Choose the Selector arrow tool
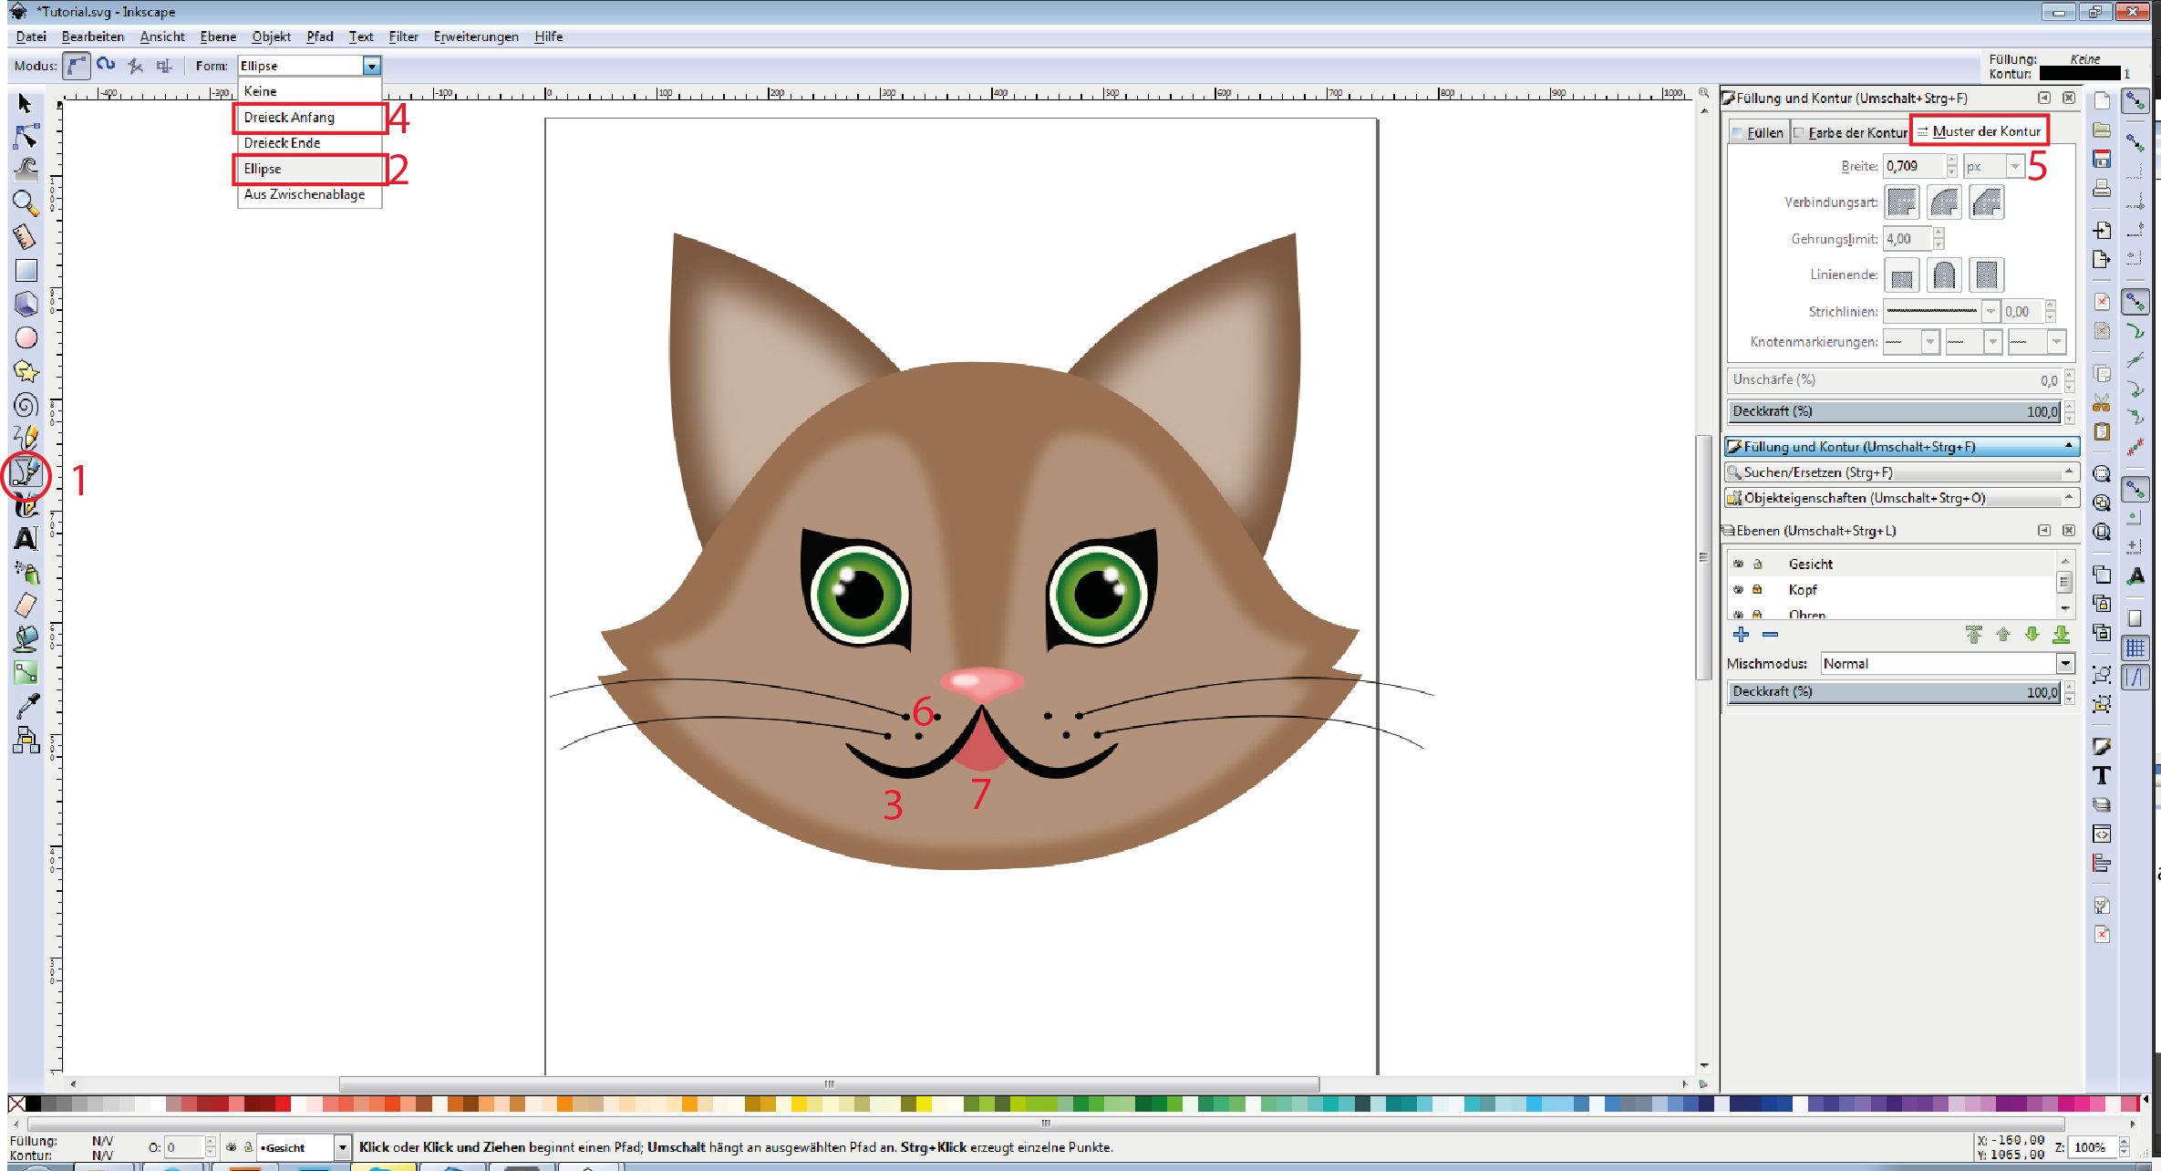The height and width of the screenshot is (1171, 2161). [25, 103]
